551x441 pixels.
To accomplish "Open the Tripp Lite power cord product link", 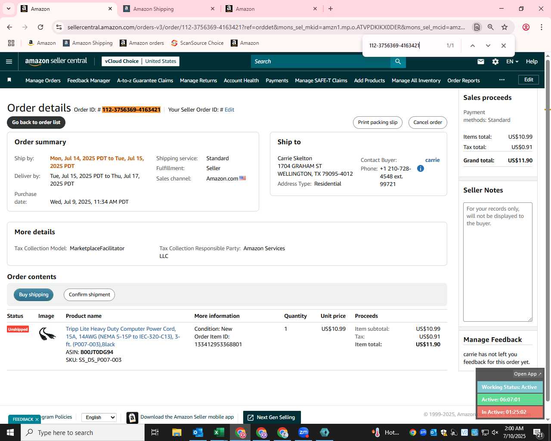I will [123, 337].
